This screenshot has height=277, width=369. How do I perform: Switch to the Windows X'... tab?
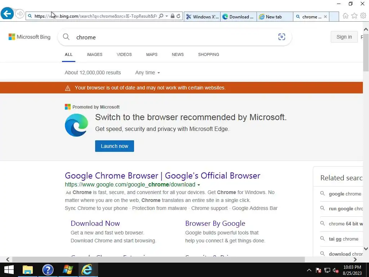(202, 17)
